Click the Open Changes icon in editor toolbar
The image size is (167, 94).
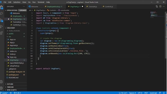pyautogui.click(x=157, y=7)
